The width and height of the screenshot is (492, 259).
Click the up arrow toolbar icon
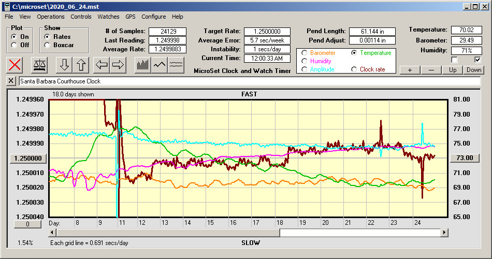point(82,65)
